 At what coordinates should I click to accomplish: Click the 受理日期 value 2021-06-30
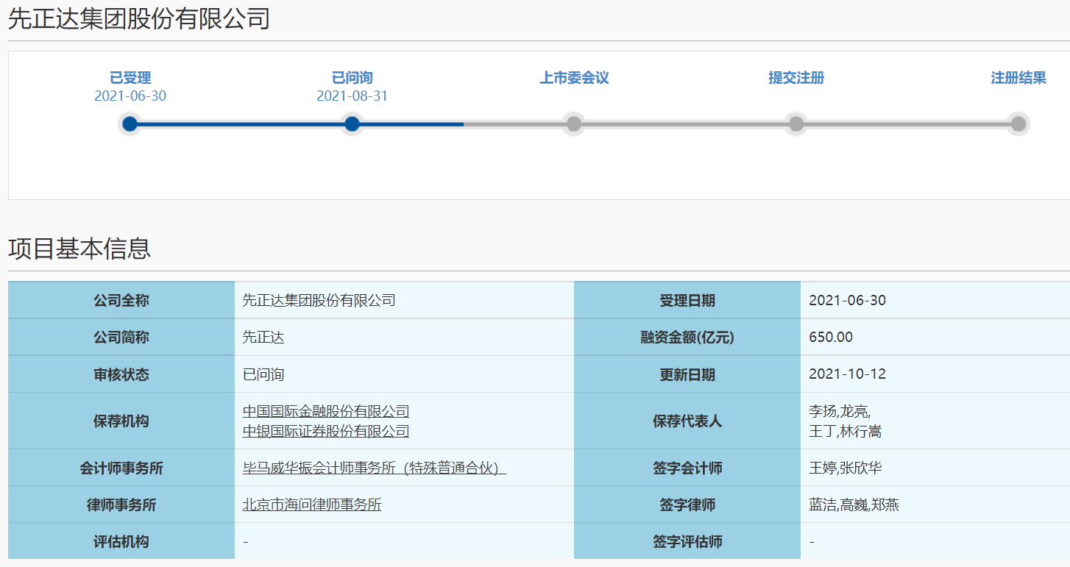coord(847,300)
